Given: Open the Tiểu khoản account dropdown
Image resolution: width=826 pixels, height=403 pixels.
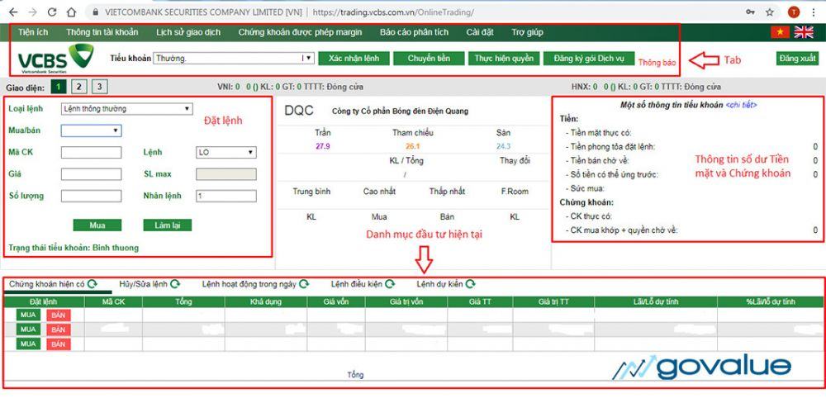Looking at the screenshot, I should pyautogui.click(x=233, y=59).
